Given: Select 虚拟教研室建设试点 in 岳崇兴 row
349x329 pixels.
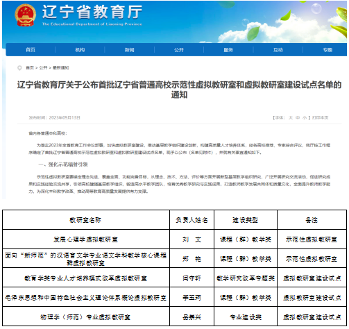Looking at the screenshot, I should 312,317.
